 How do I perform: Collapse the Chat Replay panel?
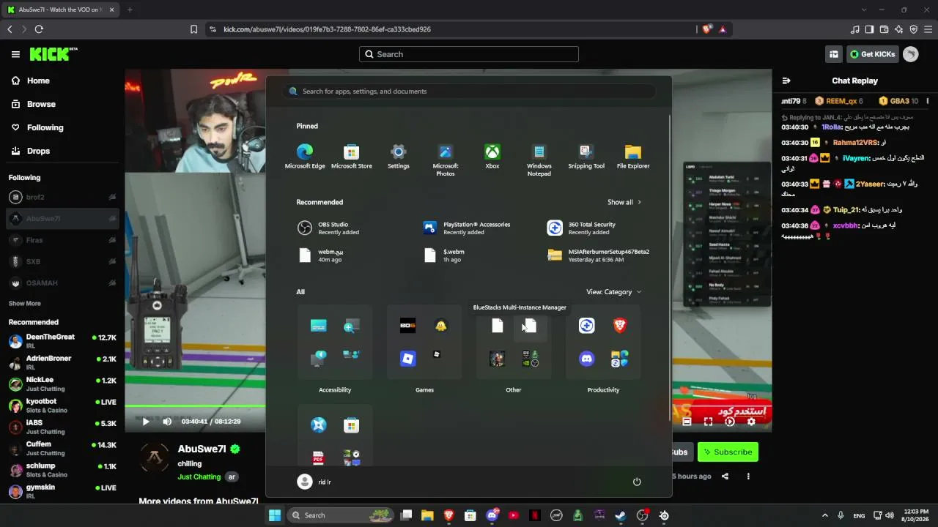(x=786, y=81)
